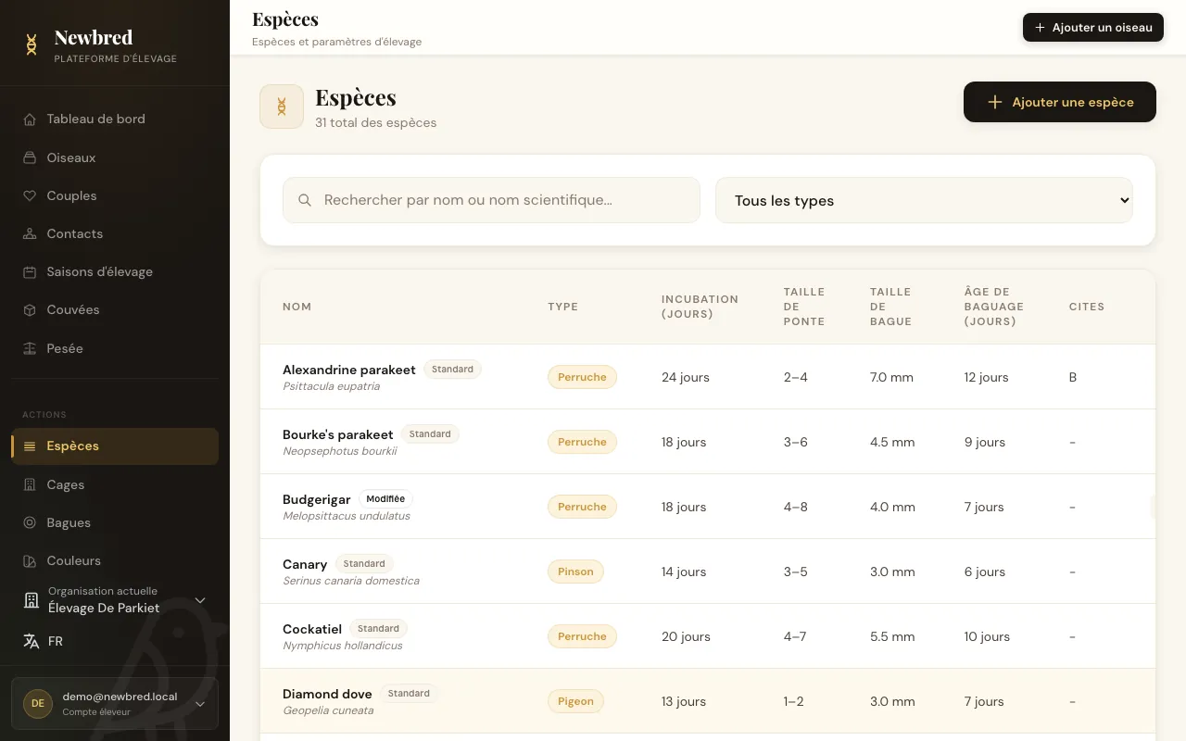Click the Oiseaux sidebar icon

(30, 157)
